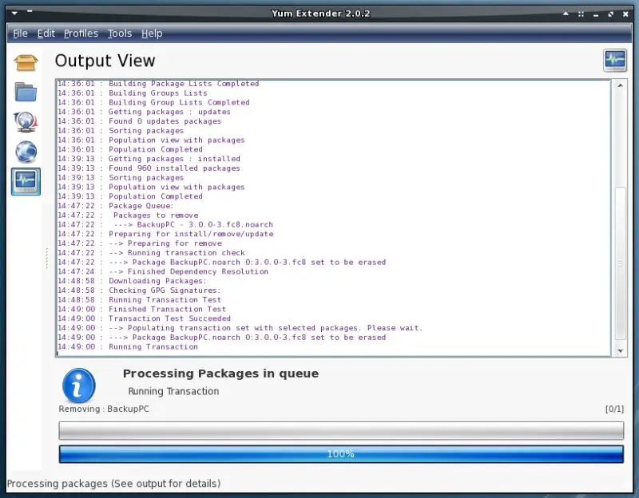Click the sticky window dots icon in title bar
The width and height of the screenshot is (639, 498).
coord(581,14)
